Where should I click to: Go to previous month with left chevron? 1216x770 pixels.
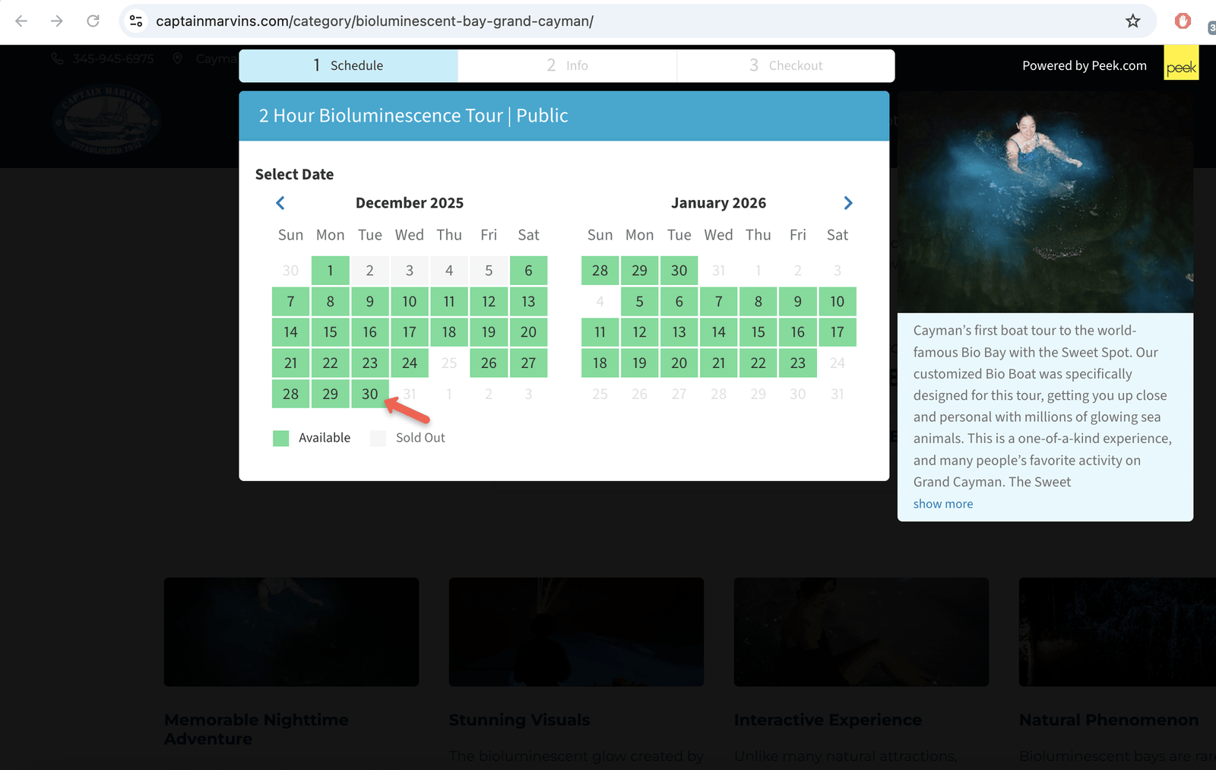pos(280,203)
